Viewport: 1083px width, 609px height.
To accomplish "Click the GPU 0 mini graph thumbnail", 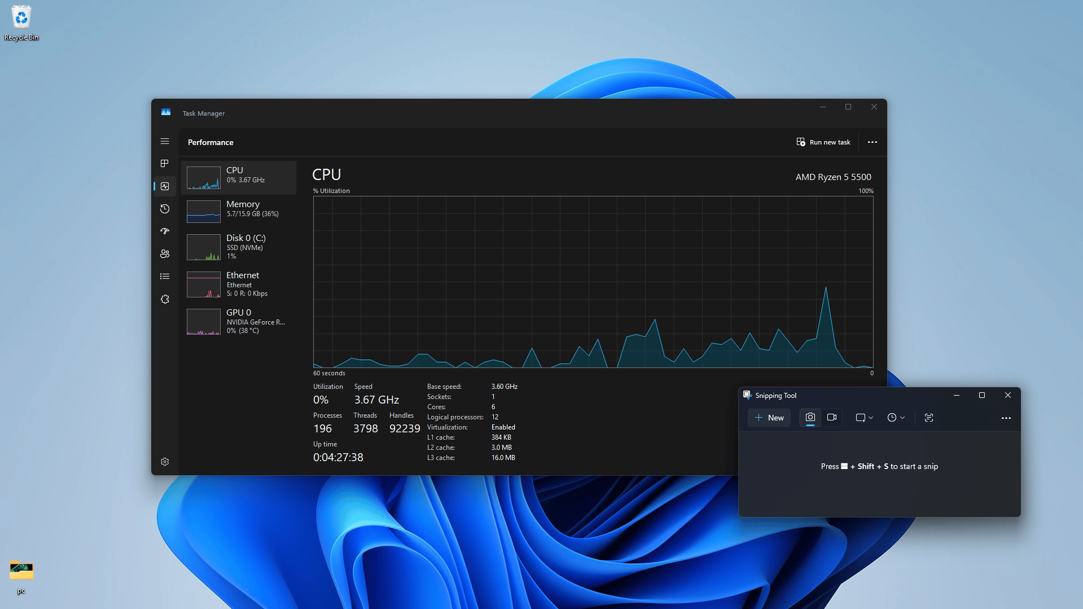I will click(204, 322).
